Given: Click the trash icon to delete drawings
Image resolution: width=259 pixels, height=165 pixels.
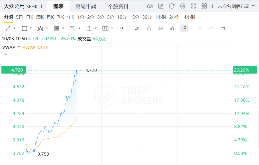Looking at the screenshot, I should [x=223, y=28].
